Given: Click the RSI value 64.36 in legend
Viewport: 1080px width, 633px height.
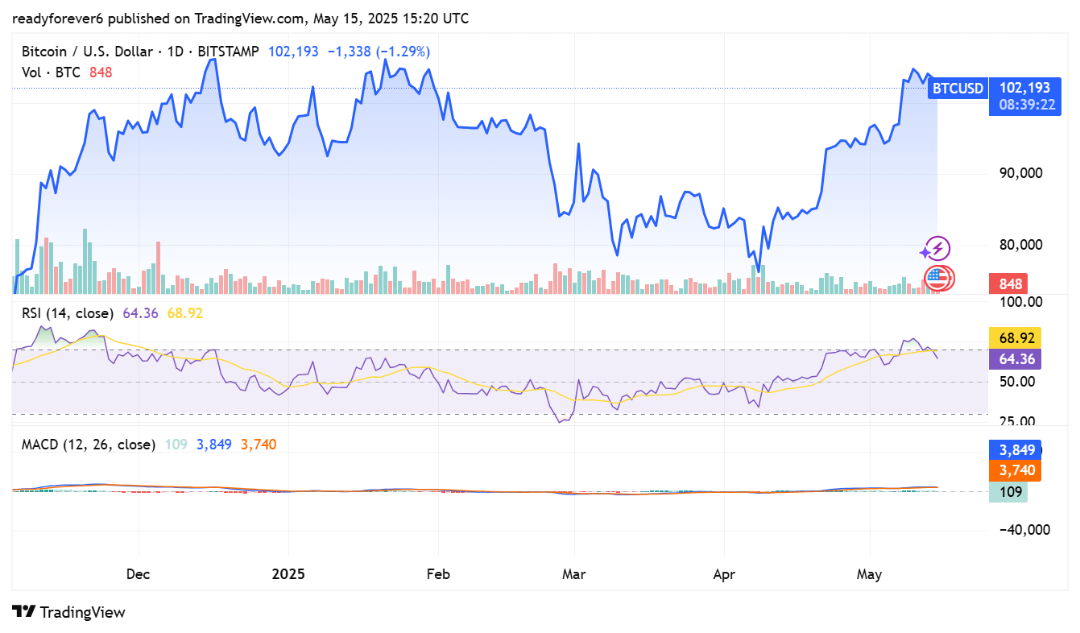Looking at the screenshot, I should pos(140,312).
